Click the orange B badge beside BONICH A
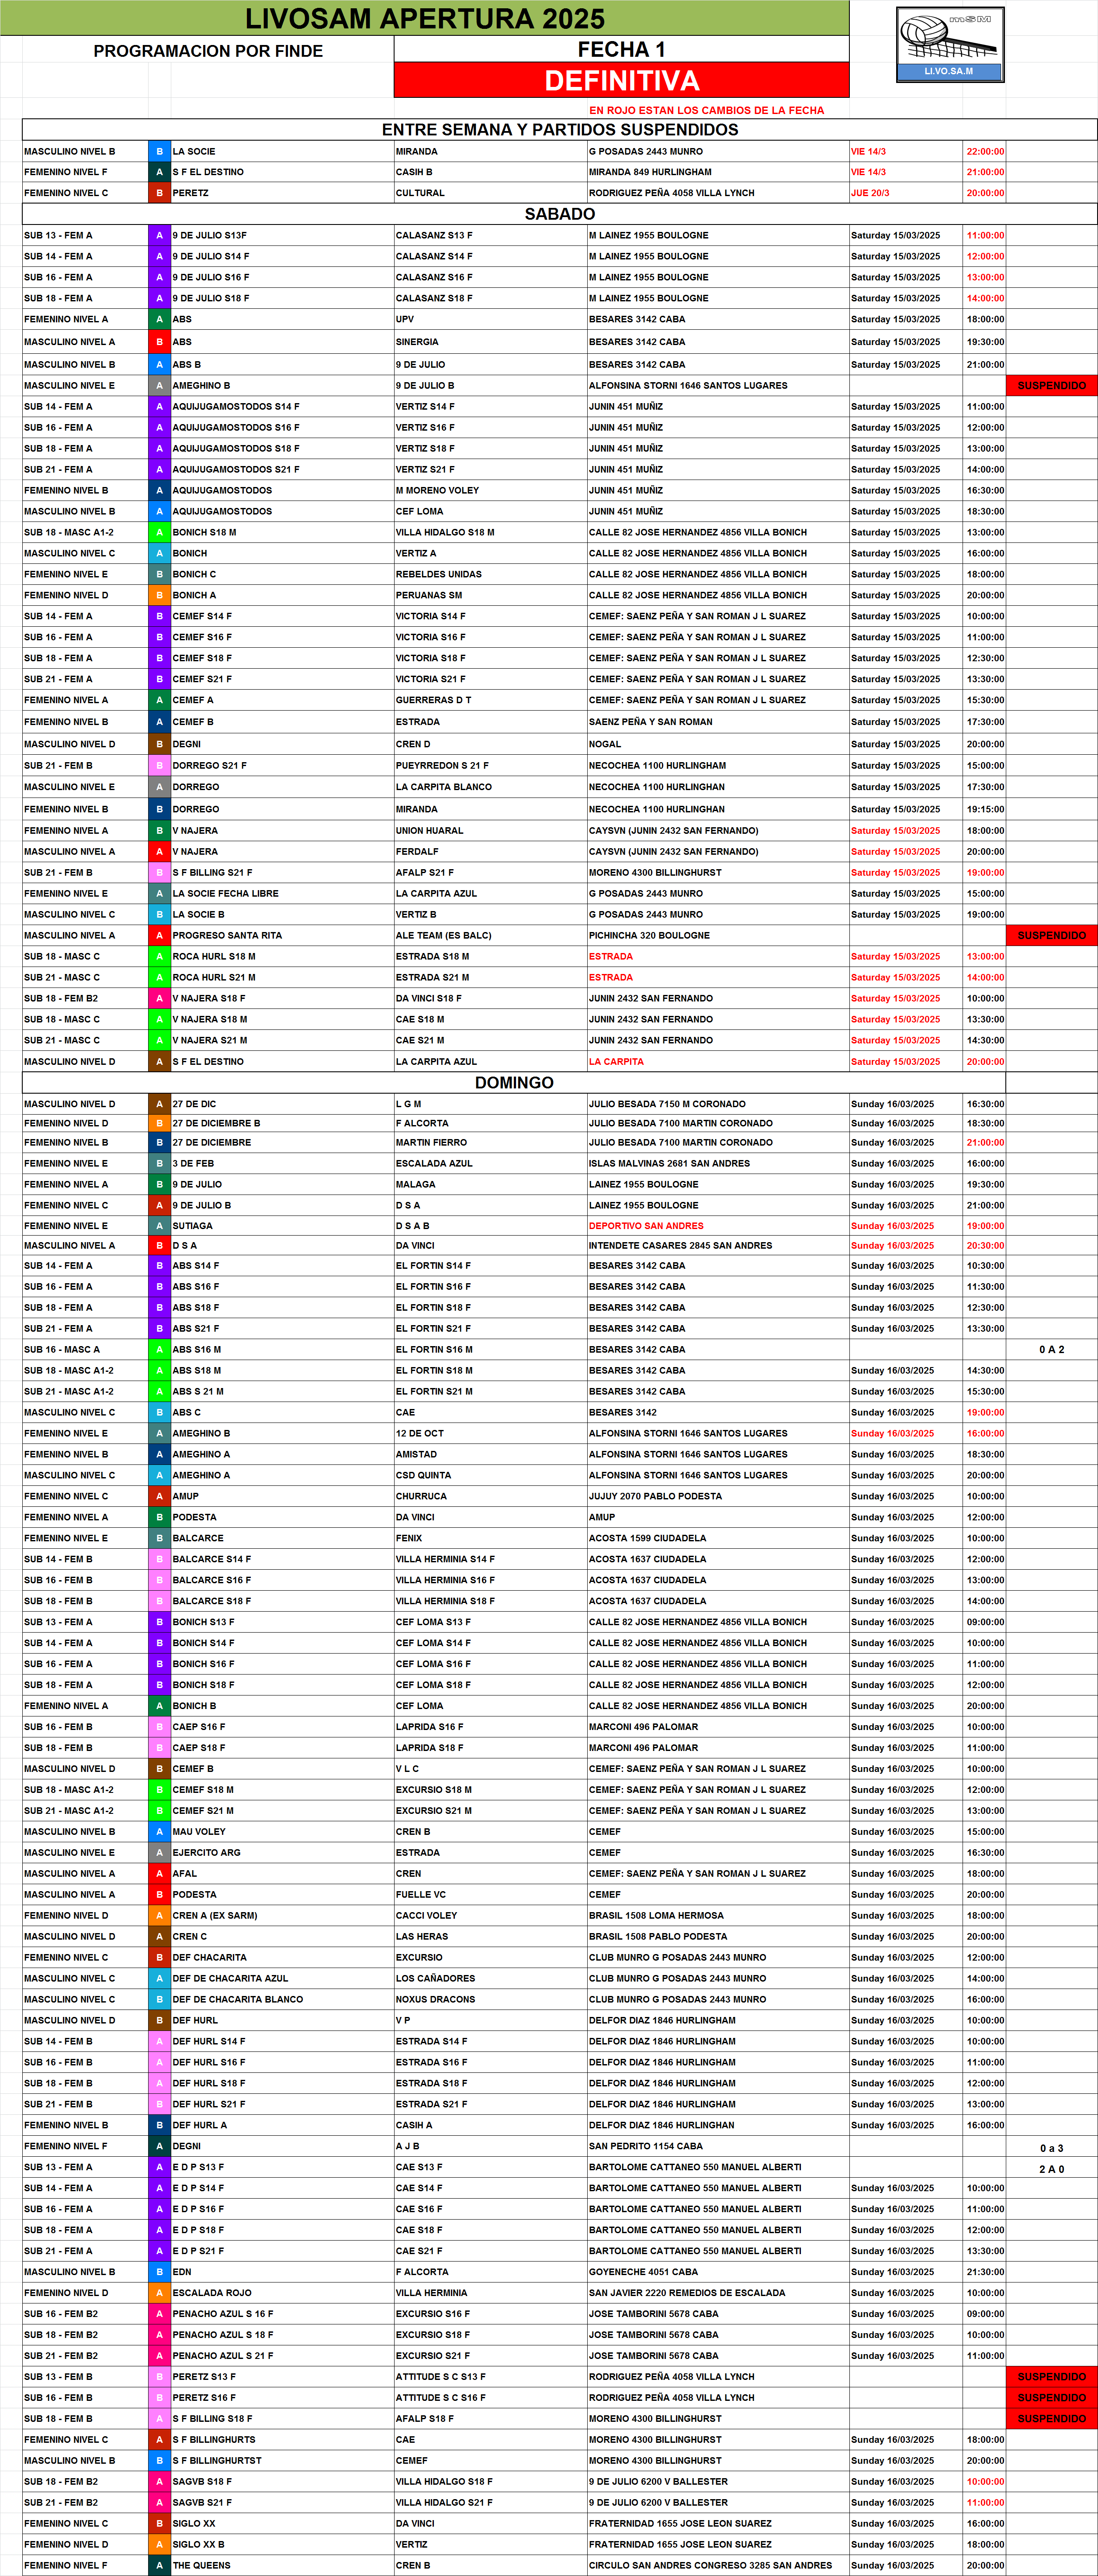 159,595
